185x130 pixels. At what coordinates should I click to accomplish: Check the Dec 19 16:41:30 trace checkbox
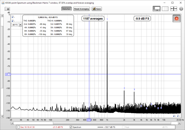pos(18,127)
